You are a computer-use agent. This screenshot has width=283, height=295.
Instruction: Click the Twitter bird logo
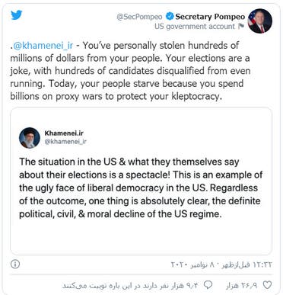click(x=17, y=15)
